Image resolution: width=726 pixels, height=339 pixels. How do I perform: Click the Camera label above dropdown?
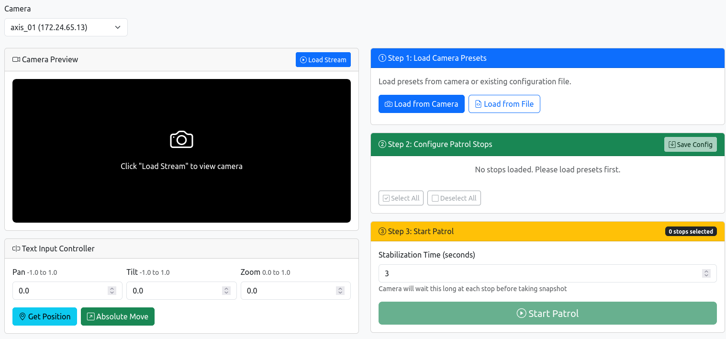click(18, 9)
